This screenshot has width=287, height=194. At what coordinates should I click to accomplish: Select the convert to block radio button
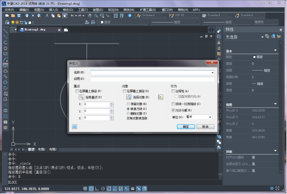tap(128, 109)
